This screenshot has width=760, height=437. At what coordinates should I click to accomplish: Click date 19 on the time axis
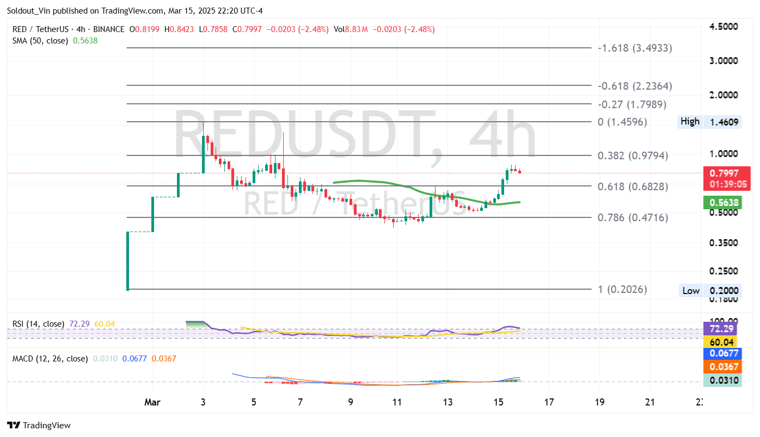(599, 402)
